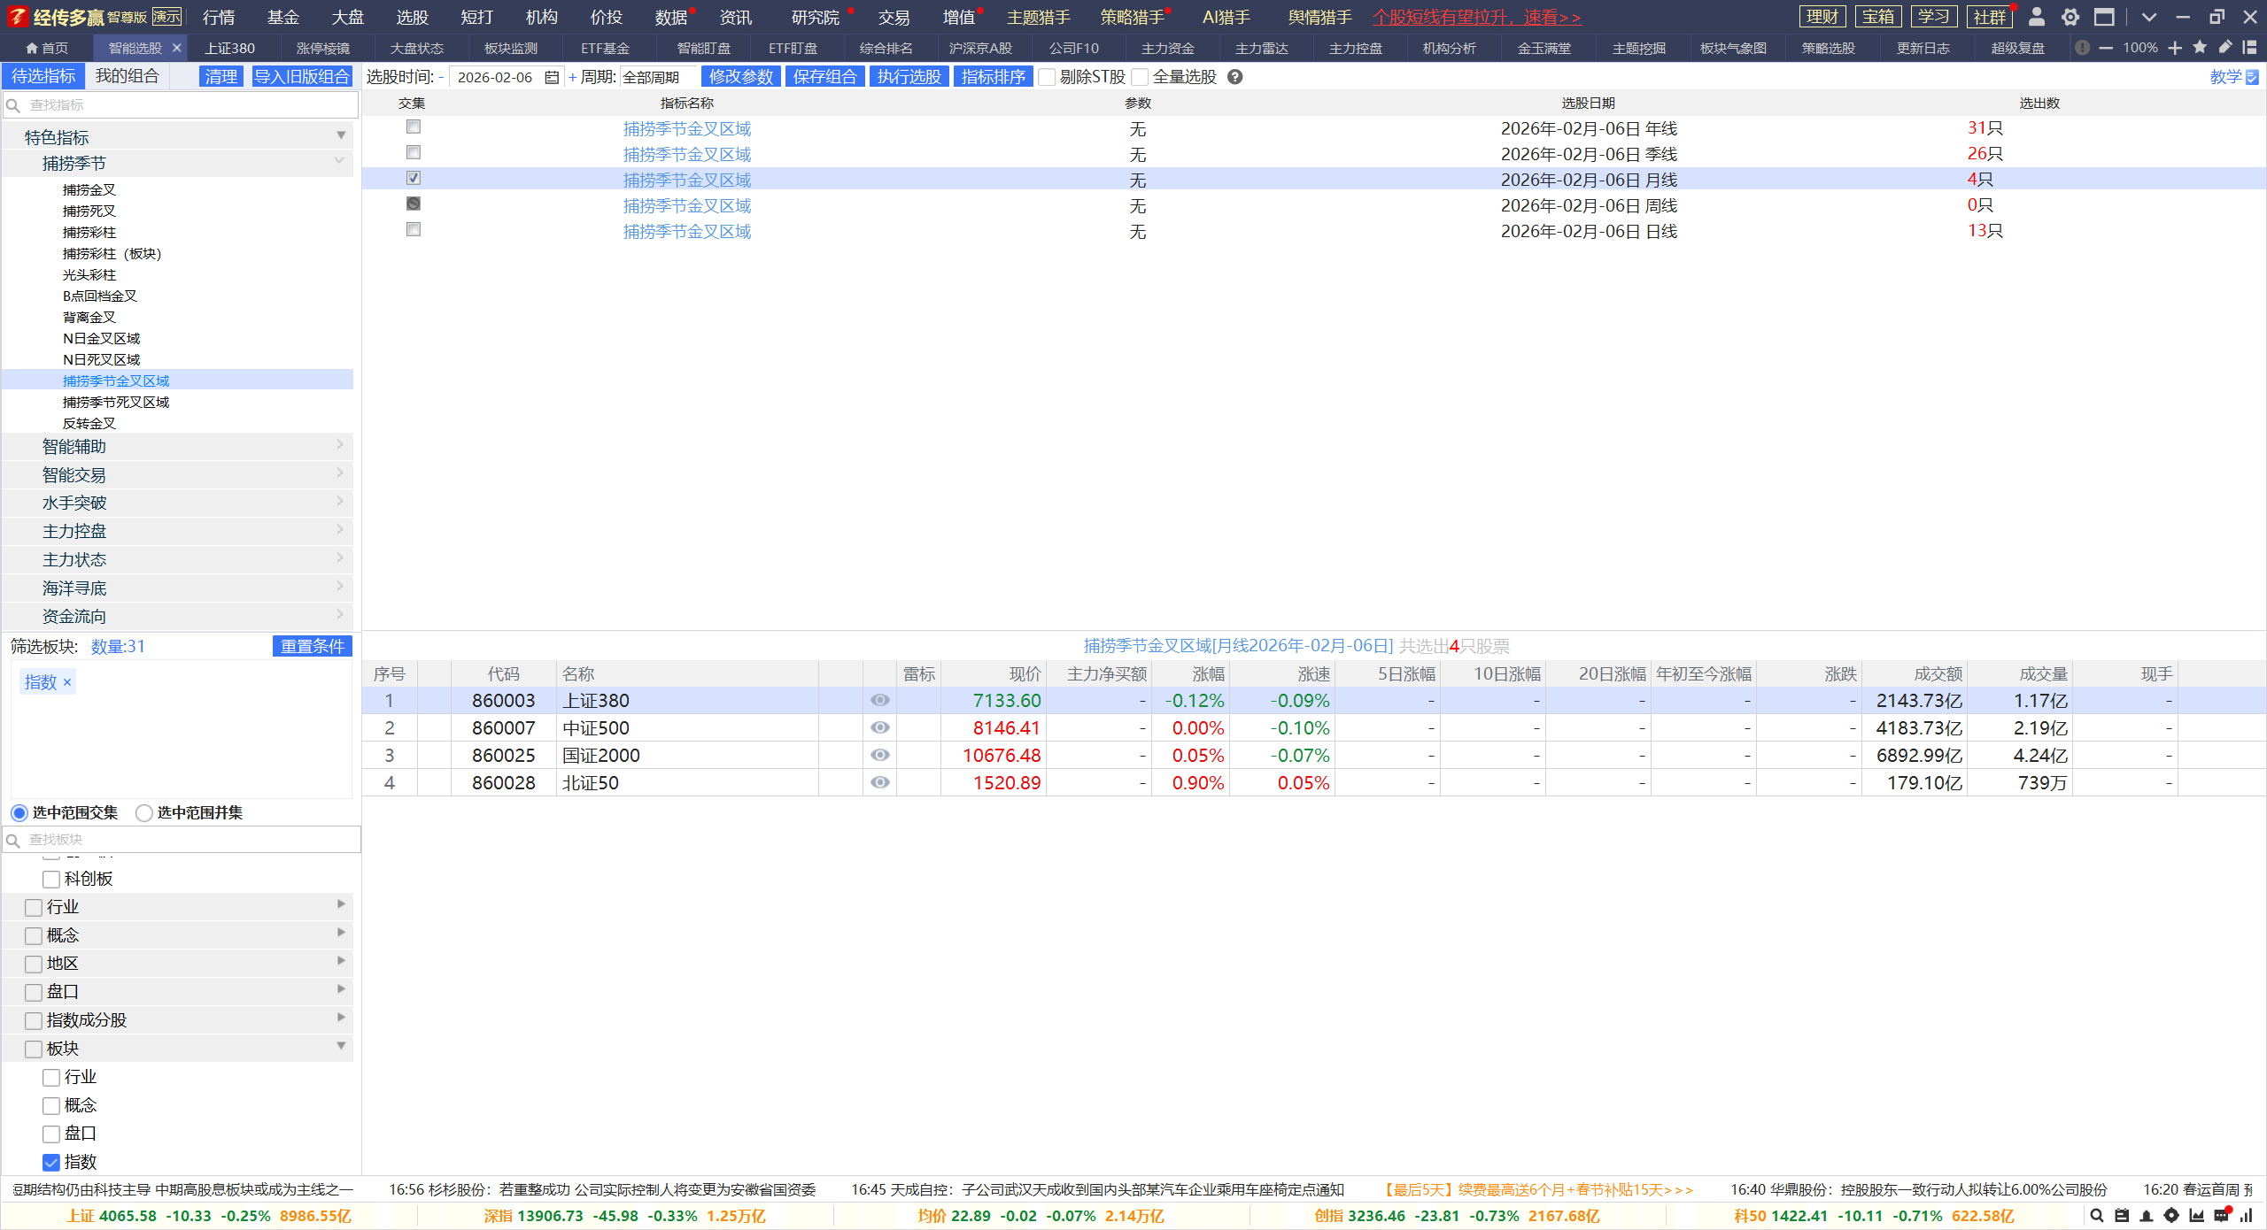2267x1230 pixels.
Task: Click the 重置条件 button
Action: coord(312,646)
